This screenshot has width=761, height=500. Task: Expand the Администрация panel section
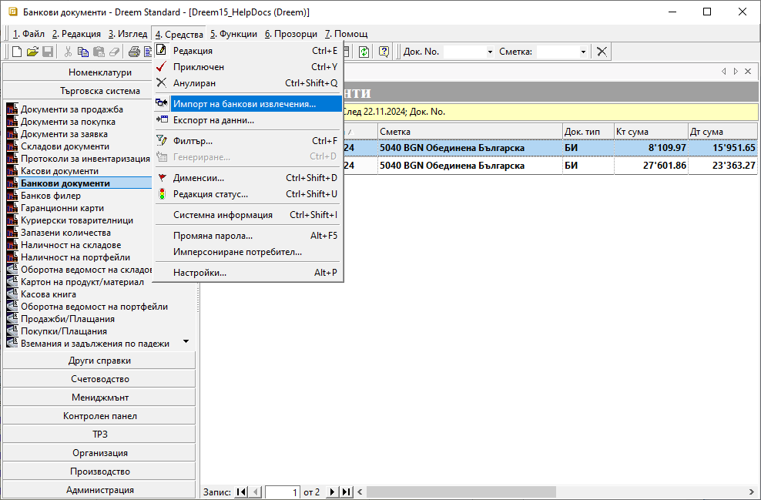point(99,490)
